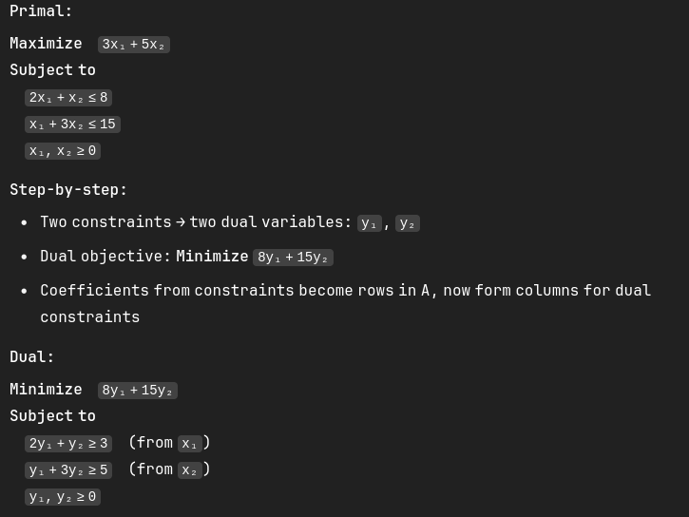
Task: Click the "Step-by-step:" heading
Action: click(68, 190)
